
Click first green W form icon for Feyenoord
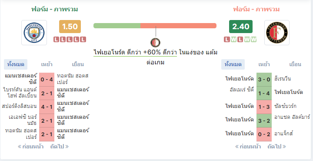(233, 39)
